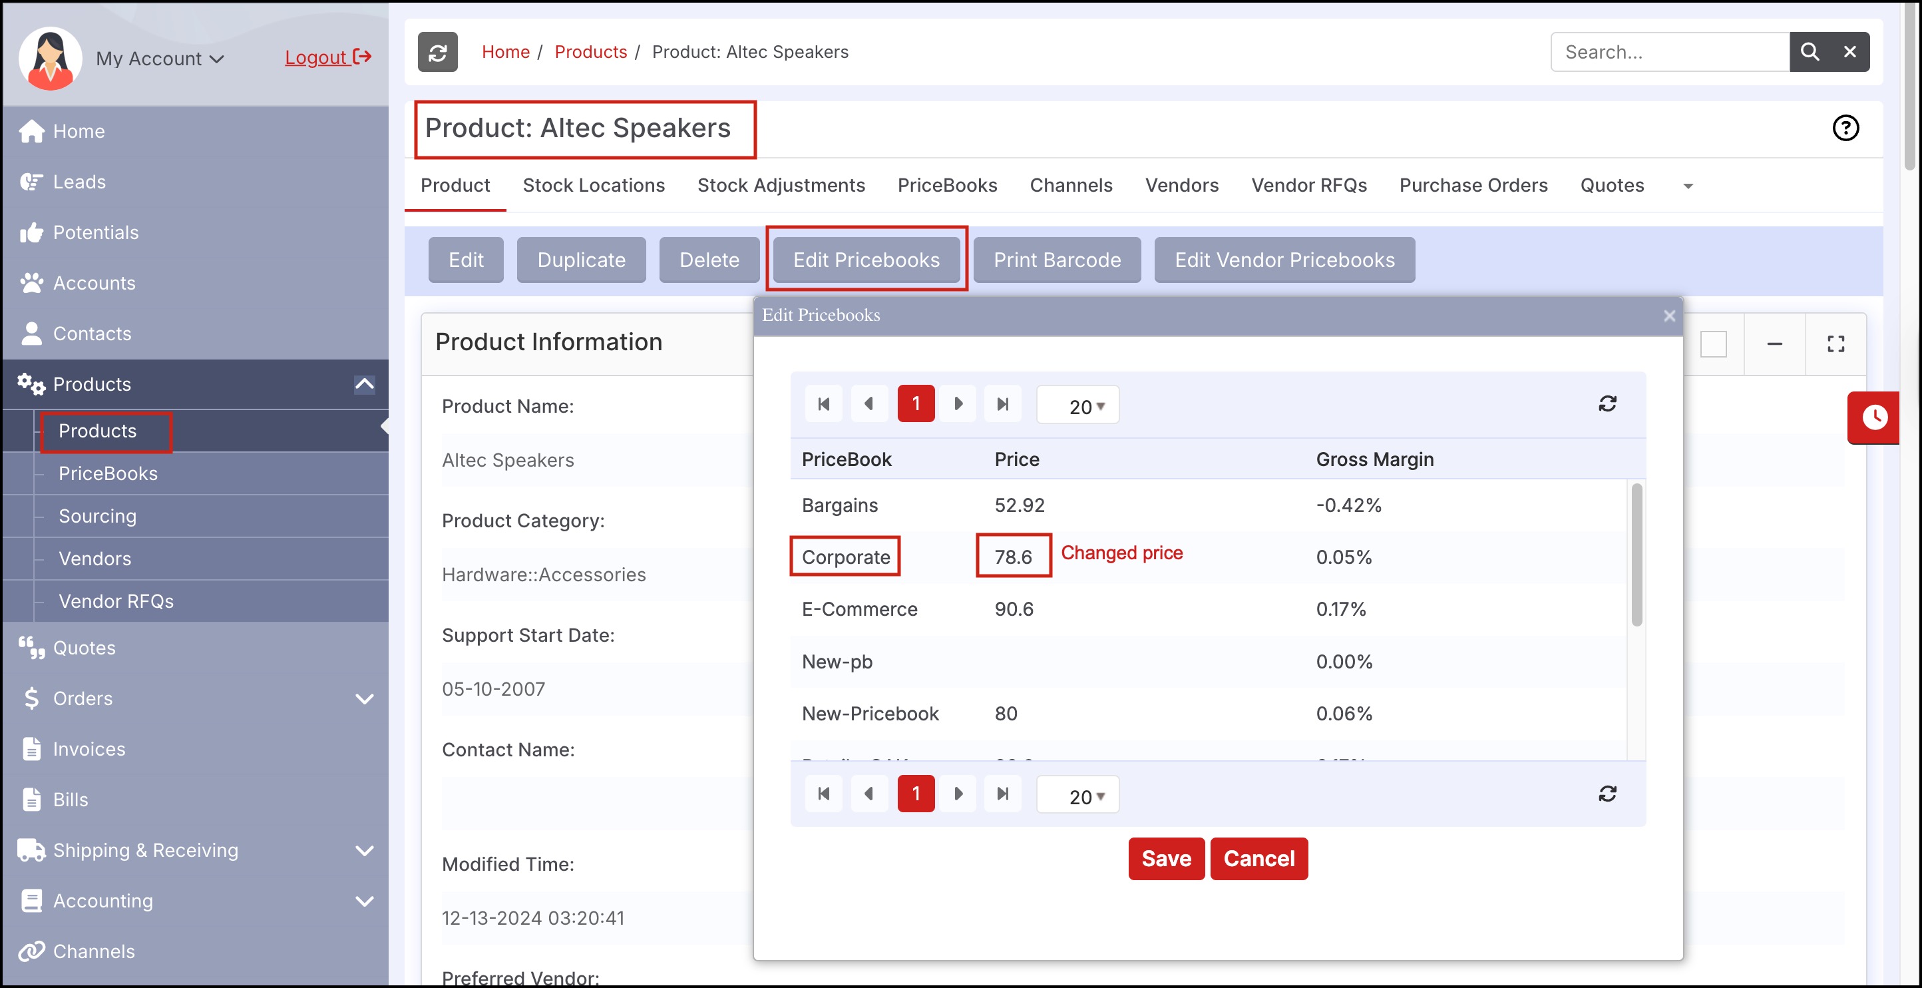Click Cancel in Edit Pricebooks dialog
Viewport: 1922px width, 988px height.
1258,859
